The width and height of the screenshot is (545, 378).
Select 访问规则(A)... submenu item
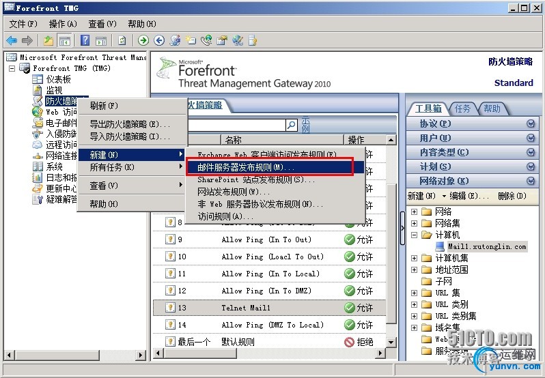pos(275,216)
